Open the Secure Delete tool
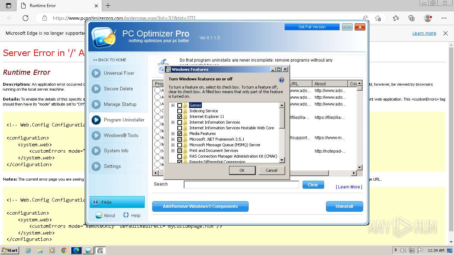Viewport: 454px width, 255px height. 118,89
